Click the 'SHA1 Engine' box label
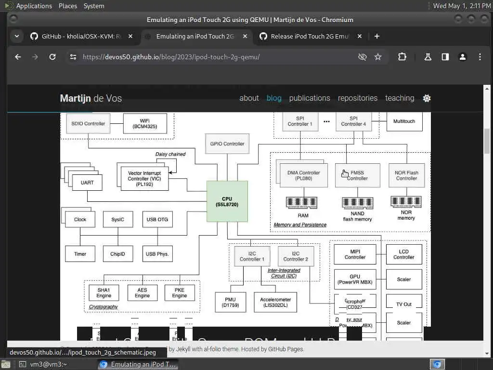This screenshot has height=370, width=493. 104,292
